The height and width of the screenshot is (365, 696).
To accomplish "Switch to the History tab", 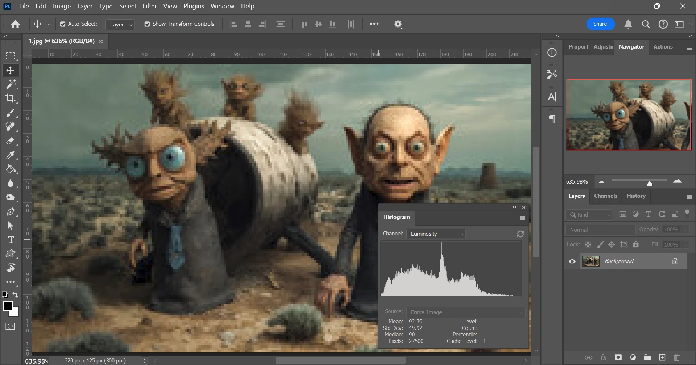I will click(636, 196).
